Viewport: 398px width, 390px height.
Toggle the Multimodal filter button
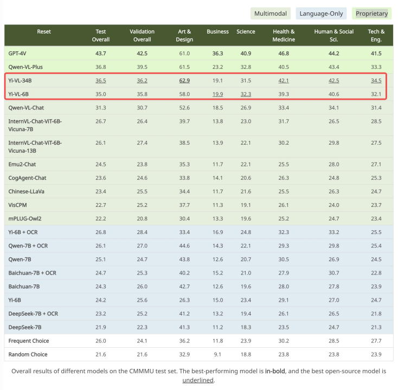pyautogui.click(x=271, y=14)
